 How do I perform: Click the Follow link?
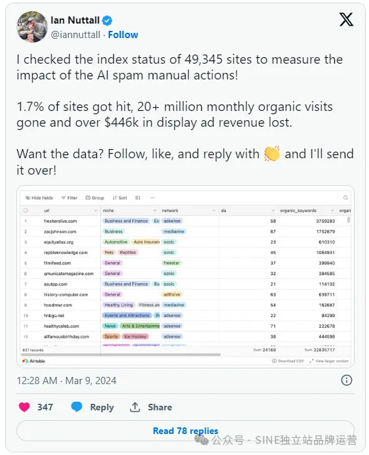click(123, 35)
